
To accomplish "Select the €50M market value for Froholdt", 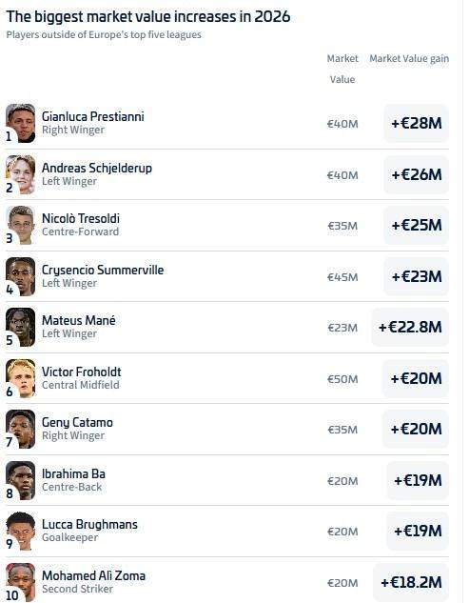I will 342,379.
